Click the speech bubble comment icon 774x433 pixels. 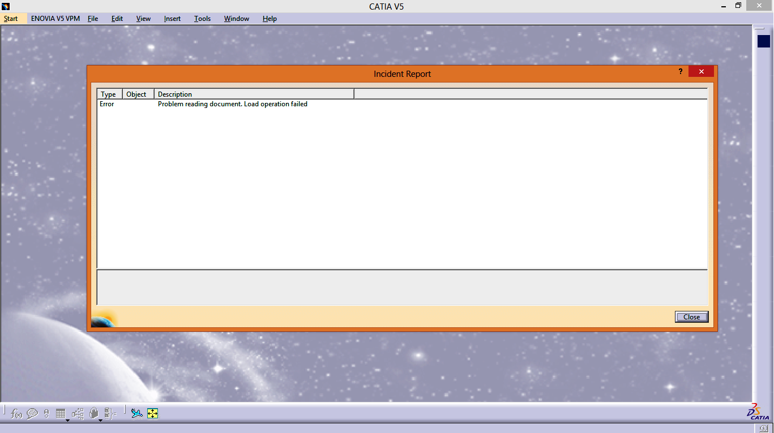pos(32,414)
